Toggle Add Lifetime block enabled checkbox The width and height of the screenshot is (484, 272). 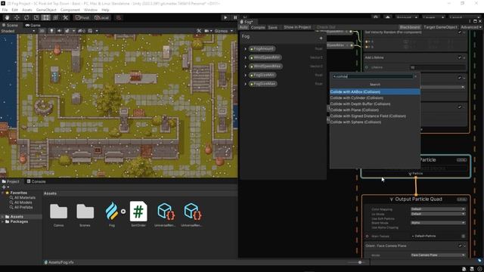tap(460, 57)
